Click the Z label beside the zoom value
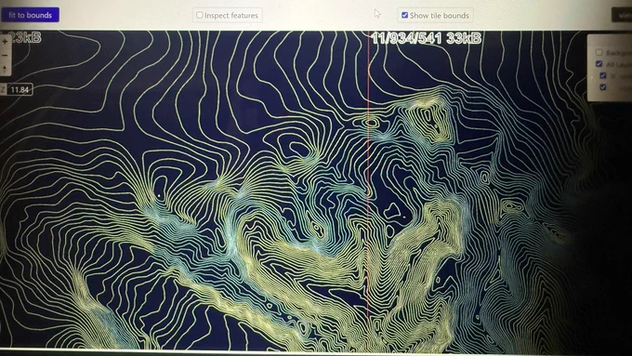Image resolution: width=632 pixels, height=356 pixels. (x=3, y=89)
